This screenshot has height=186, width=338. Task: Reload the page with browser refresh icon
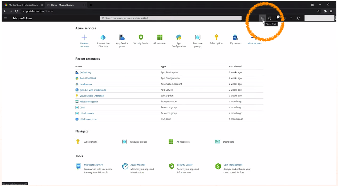pyautogui.click(x=16, y=11)
